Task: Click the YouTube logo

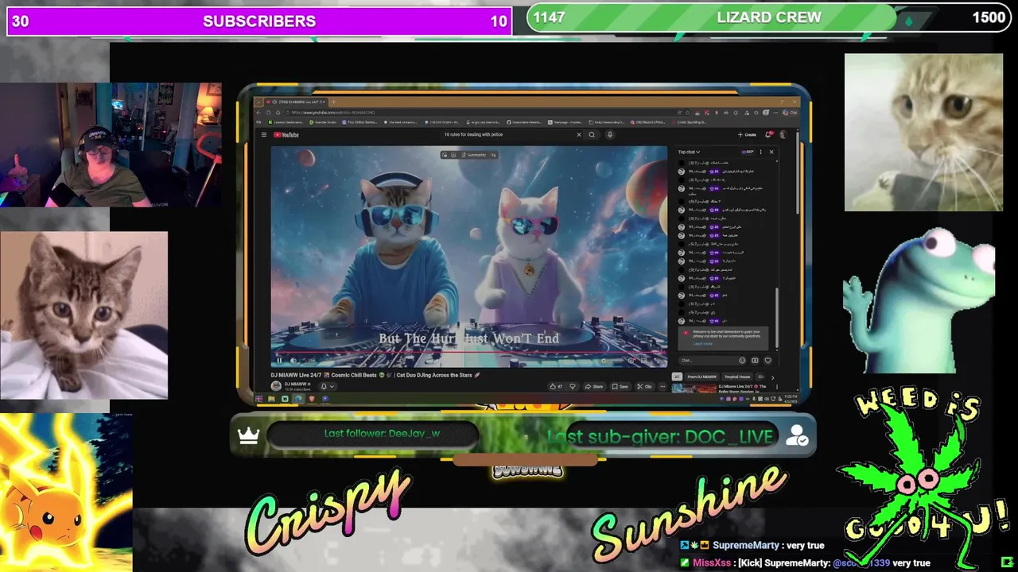Action: tap(286, 134)
